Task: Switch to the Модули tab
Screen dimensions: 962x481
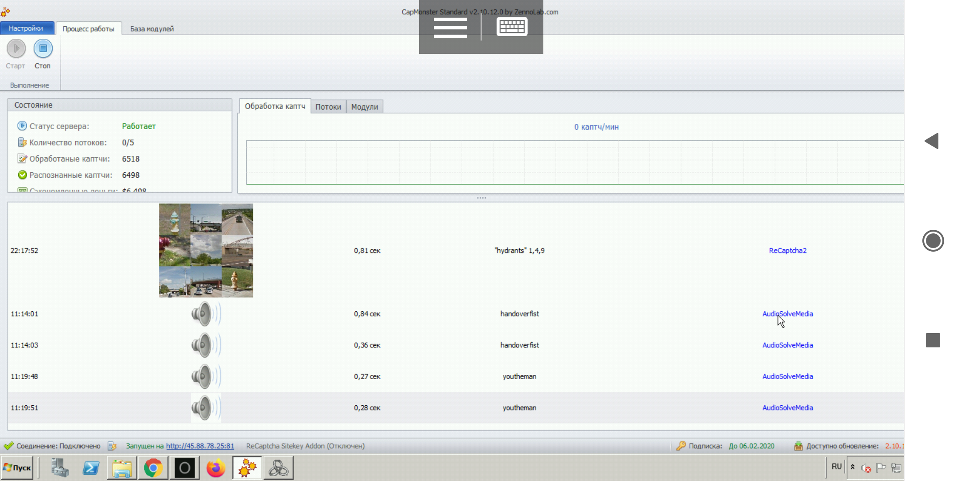Action: 364,107
